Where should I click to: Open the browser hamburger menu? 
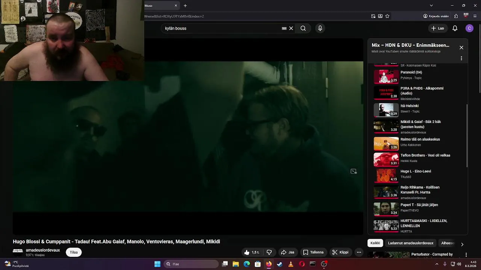click(475, 16)
